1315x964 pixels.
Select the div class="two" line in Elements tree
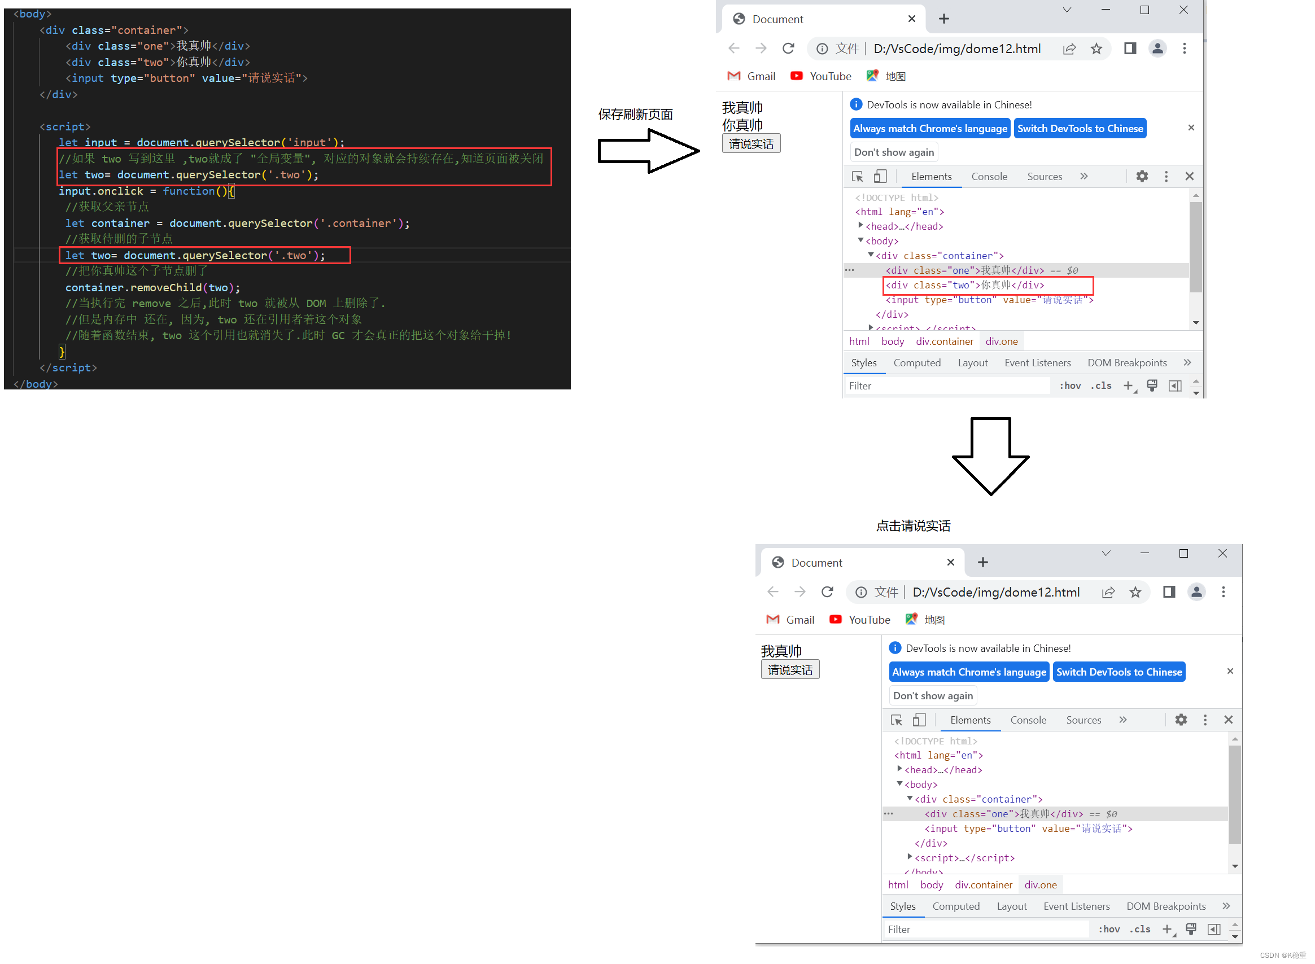(965, 286)
